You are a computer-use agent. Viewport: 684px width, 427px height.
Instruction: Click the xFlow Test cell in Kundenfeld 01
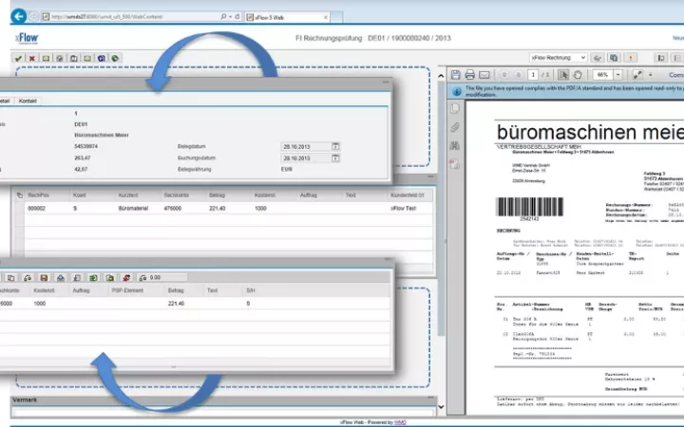[x=404, y=208]
